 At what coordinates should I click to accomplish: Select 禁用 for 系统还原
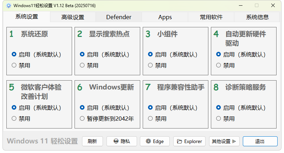(x=21, y=65)
